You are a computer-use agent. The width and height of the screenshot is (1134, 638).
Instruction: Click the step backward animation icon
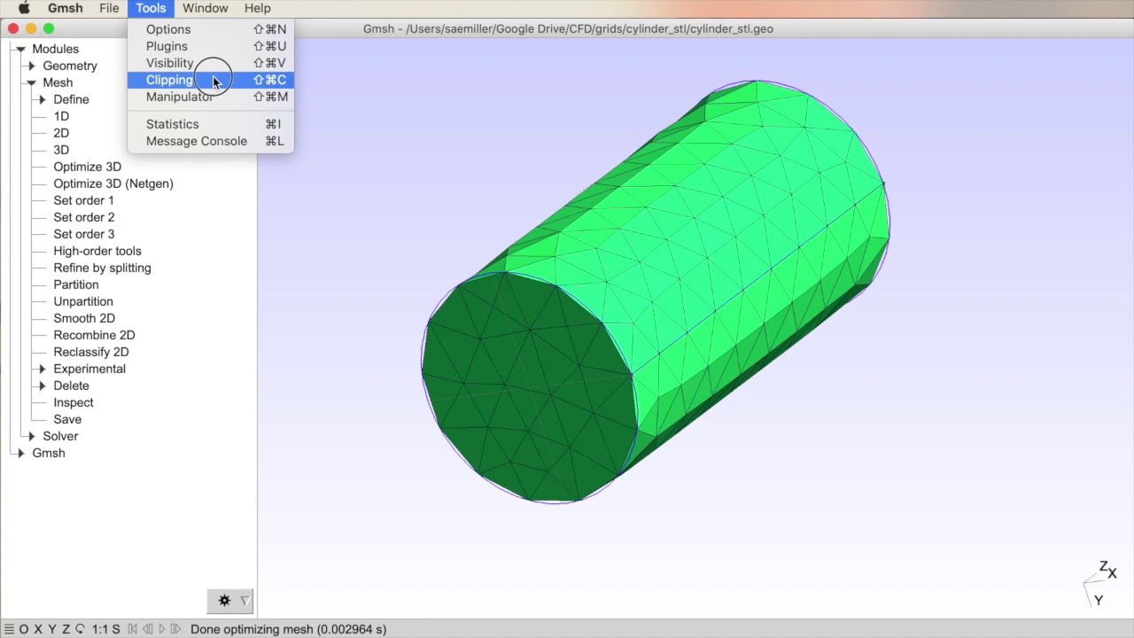147,629
